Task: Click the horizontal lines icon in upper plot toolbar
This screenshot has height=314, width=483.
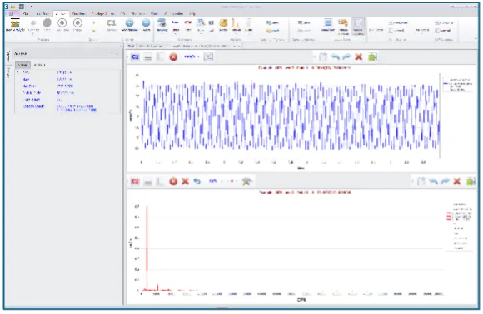Action: [148, 57]
